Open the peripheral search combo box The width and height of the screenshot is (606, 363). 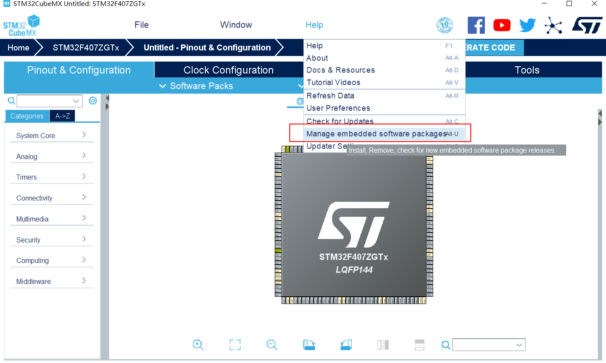(x=49, y=101)
